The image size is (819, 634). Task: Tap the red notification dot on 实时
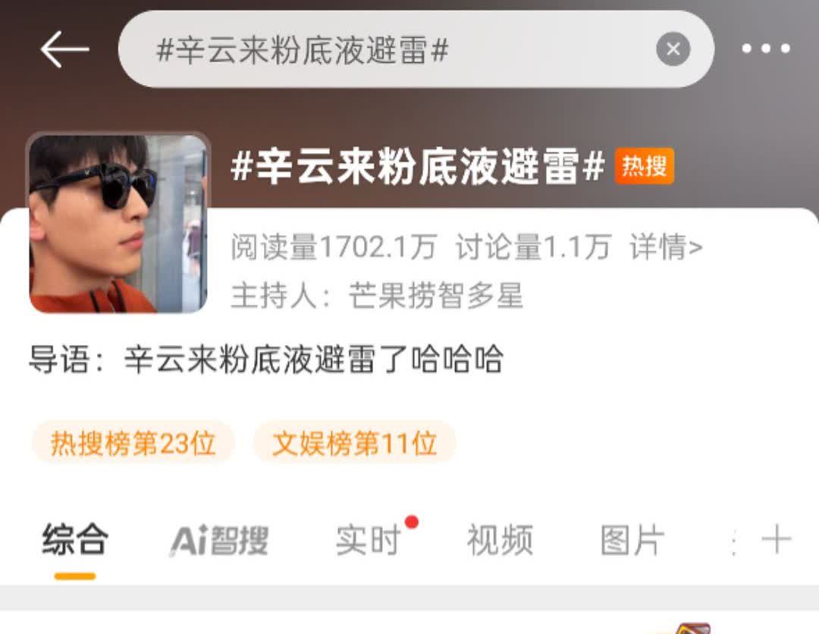pyautogui.click(x=412, y=522)
